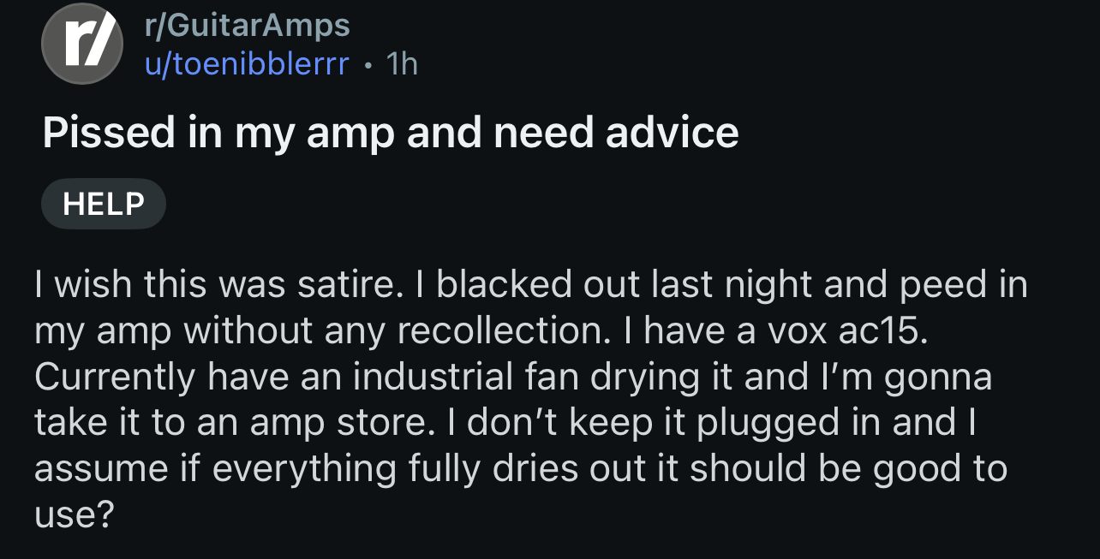
Task: Click the word 'advice' in the post title
Action: pos(670,134)
